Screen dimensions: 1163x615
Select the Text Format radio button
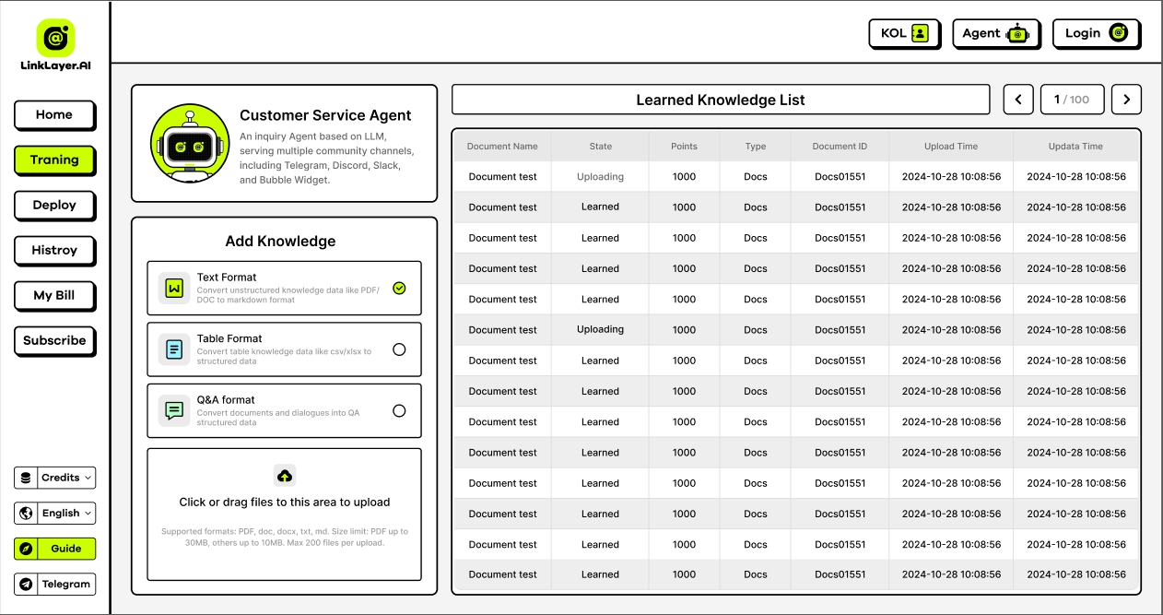coord(399,288)
